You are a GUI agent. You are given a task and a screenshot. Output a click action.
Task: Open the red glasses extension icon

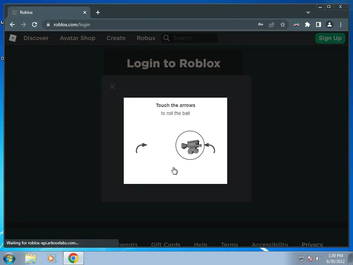point(296,25)
